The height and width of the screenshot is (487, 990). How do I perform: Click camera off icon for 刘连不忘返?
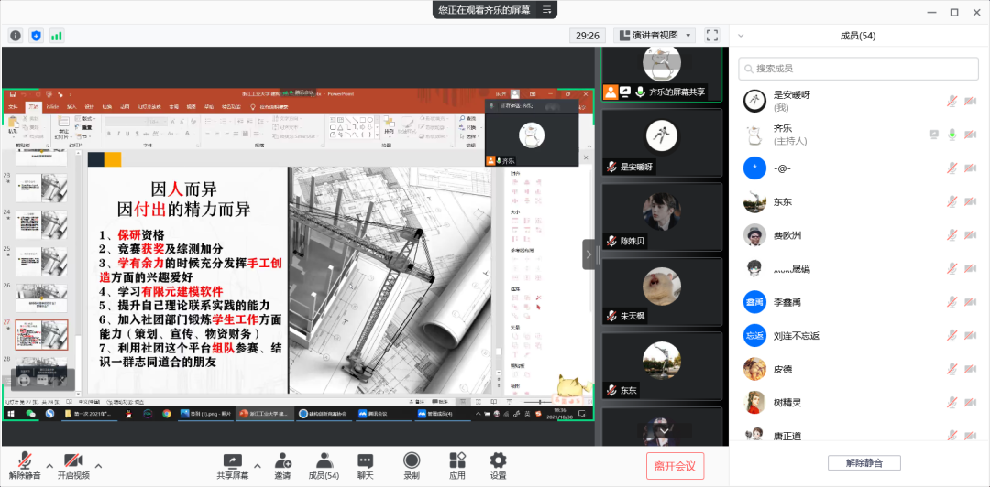pos(971,335)
